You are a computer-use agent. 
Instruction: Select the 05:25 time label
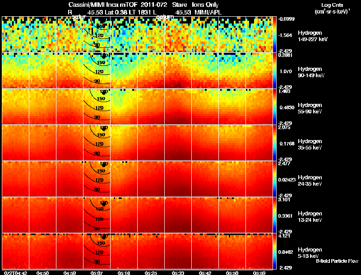click(x=151, y=273)
